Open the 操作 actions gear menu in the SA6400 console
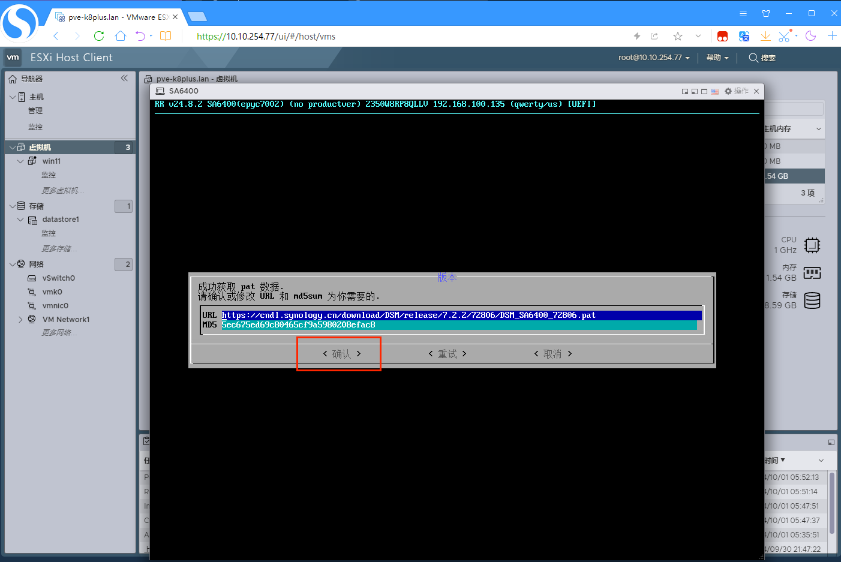841x562 pixels. pyautogui.click(x=736, y=91)
